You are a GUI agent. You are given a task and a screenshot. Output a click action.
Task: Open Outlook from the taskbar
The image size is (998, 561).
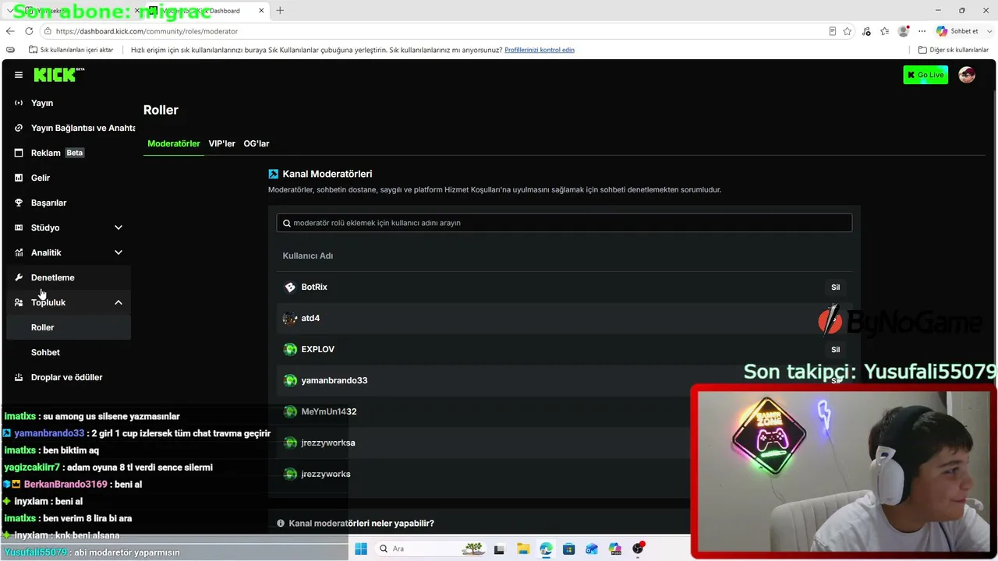point(592,549)
